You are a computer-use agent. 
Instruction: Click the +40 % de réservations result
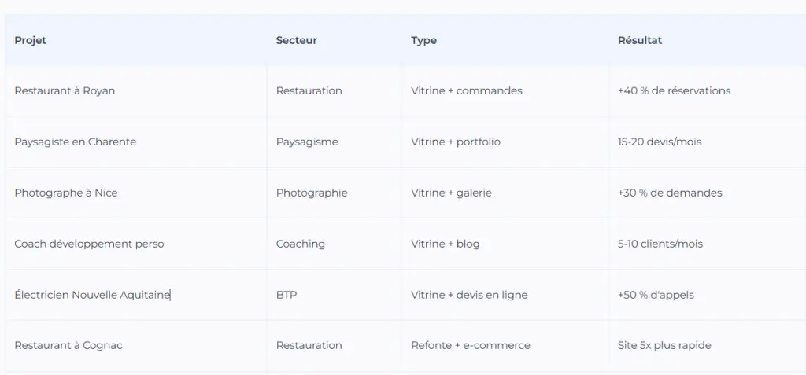[674, 90]
